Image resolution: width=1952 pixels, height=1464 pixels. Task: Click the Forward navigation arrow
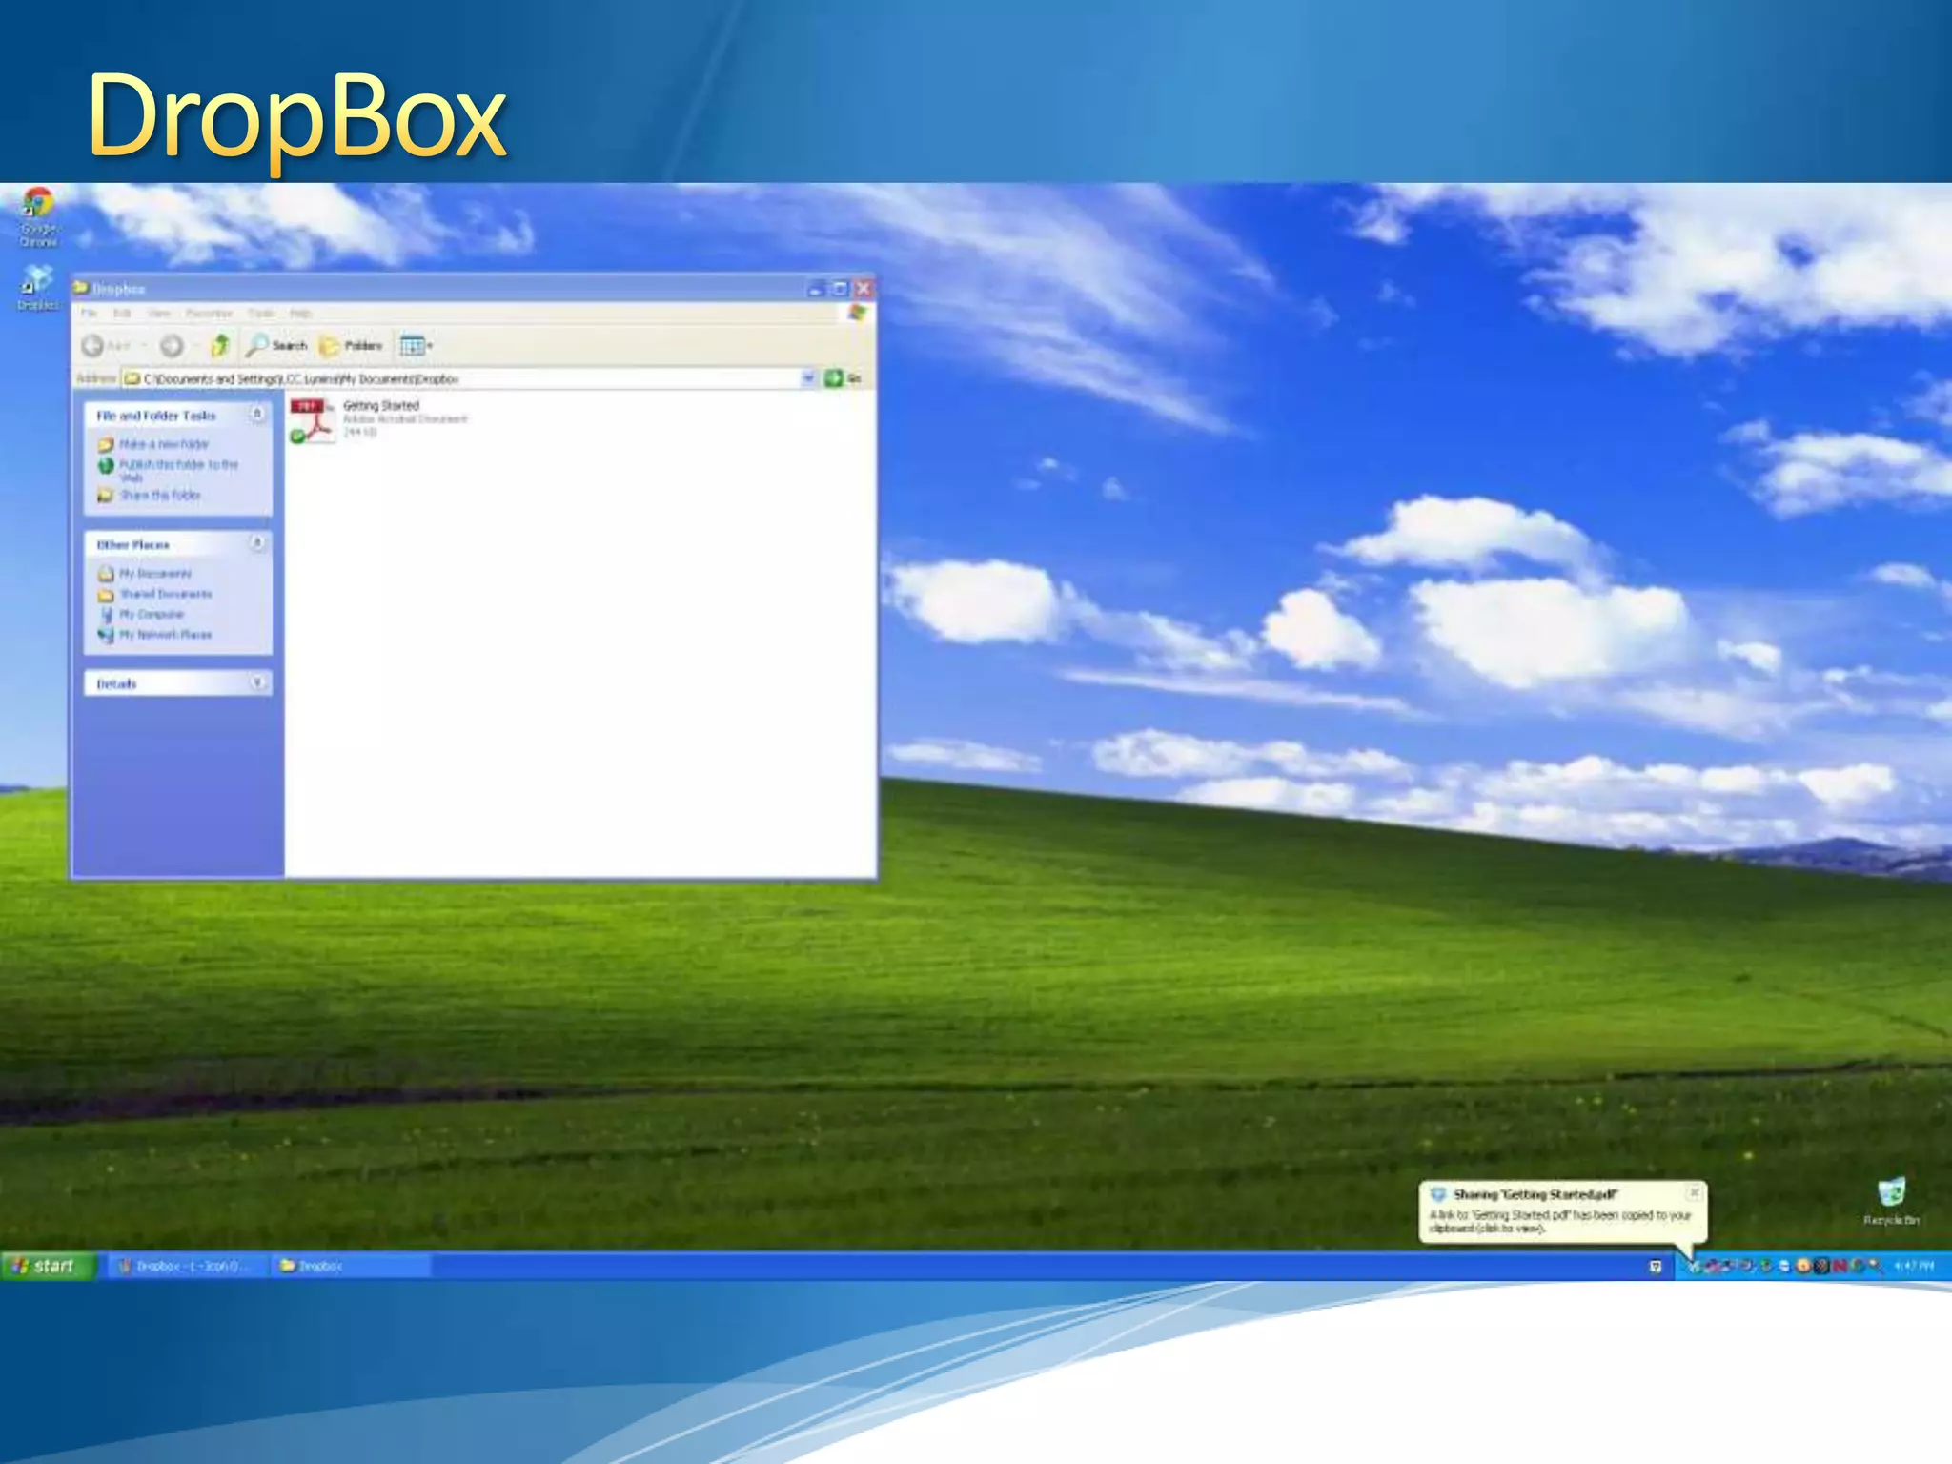pos(172,345)
